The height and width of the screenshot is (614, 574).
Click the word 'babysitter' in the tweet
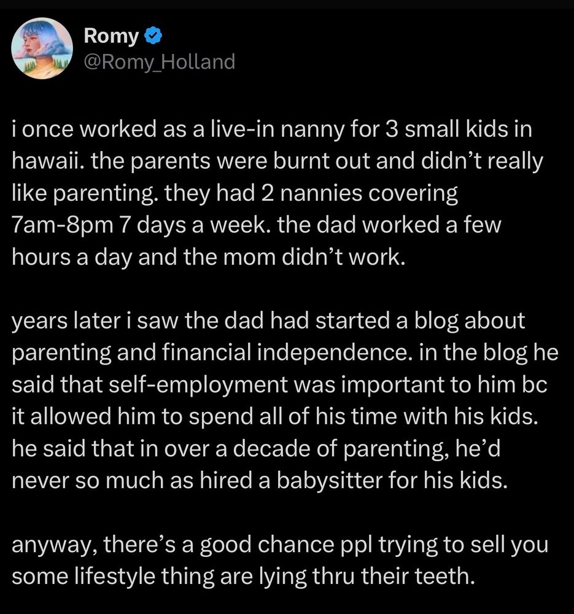(330, 480)
